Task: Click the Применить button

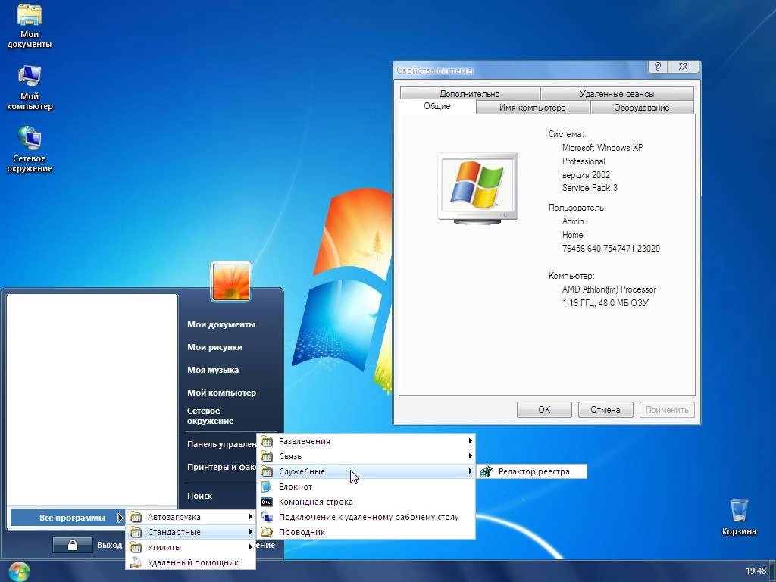Action: pos(667,410)
